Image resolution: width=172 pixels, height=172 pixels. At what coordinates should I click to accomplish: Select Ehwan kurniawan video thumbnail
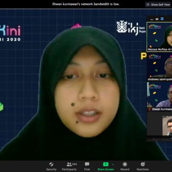[159, 97]
